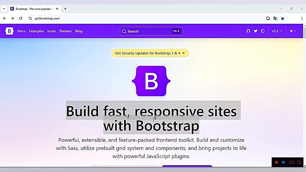Click the Bootstrap logo in navbar
306x172 pixels.
point(10,31)
